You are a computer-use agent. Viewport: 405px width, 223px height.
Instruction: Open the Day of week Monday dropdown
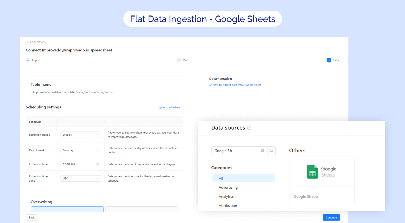81,150
